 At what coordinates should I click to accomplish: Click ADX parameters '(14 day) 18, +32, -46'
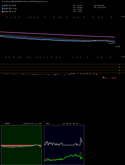70,123
